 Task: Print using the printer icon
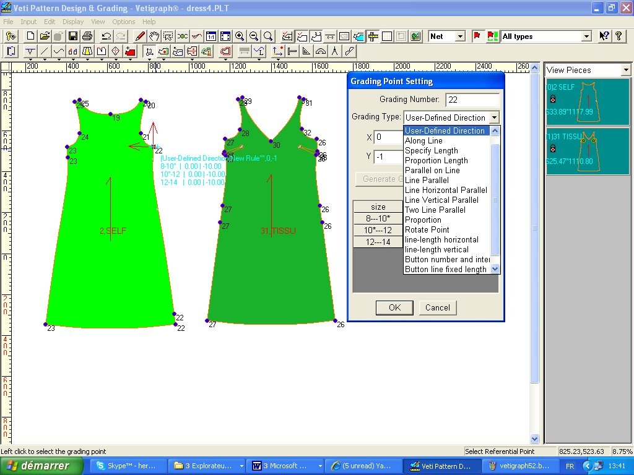click(x=87, y=36)
